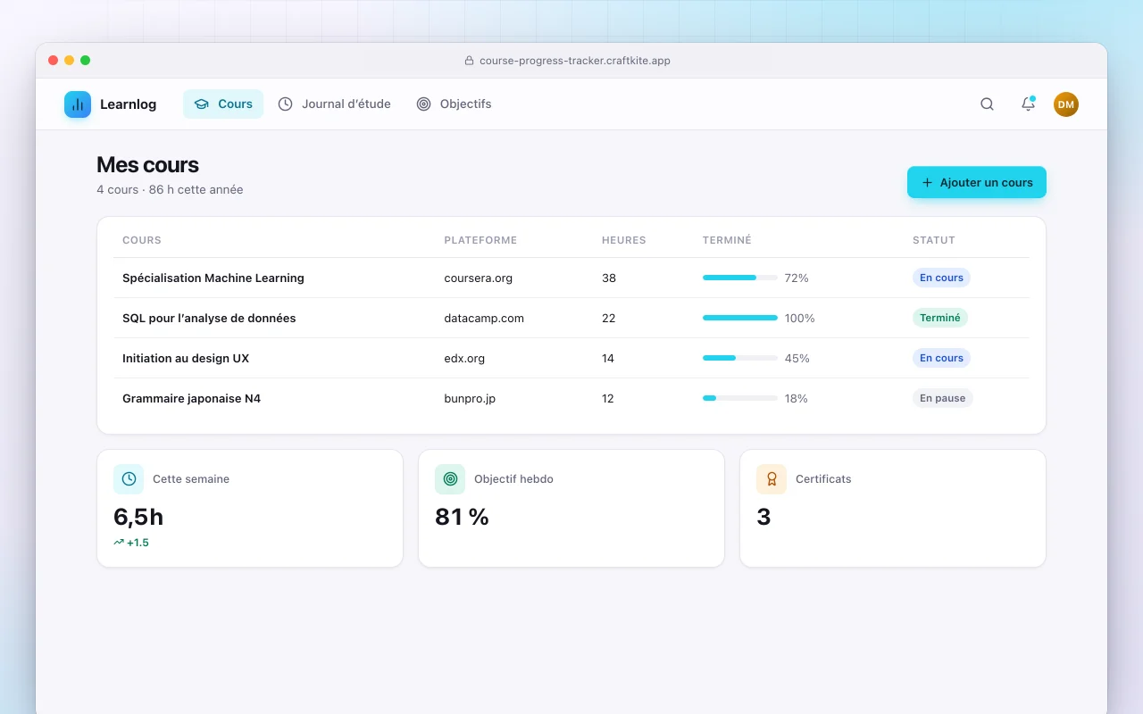Click the HEURES column header

[x=624, y=240]
